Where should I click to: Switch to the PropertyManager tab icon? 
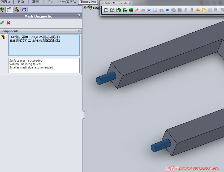tap(9, 10)
